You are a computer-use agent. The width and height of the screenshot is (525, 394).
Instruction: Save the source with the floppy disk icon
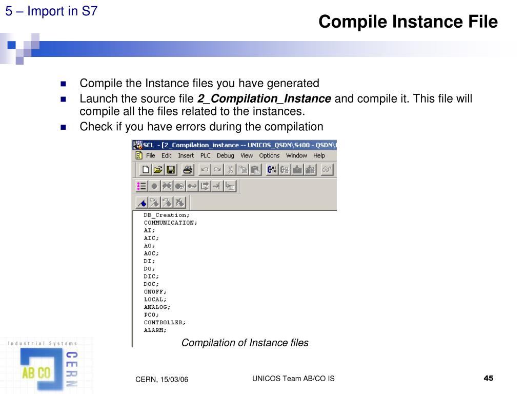[x=171, y=170]
